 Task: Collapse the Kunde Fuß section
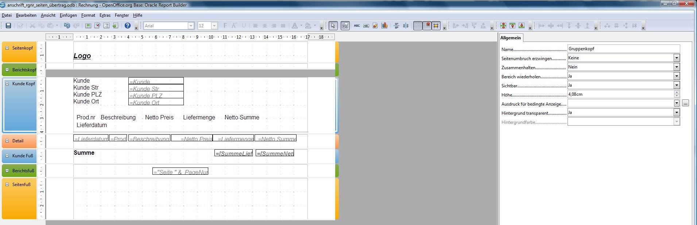pos(7,155)
